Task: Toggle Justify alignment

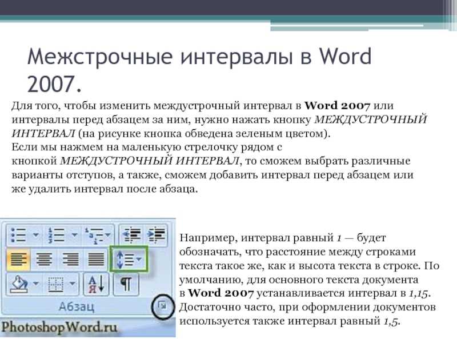Action: (96, 260)
